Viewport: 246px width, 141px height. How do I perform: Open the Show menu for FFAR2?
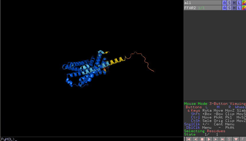click(x=229, y=8)
